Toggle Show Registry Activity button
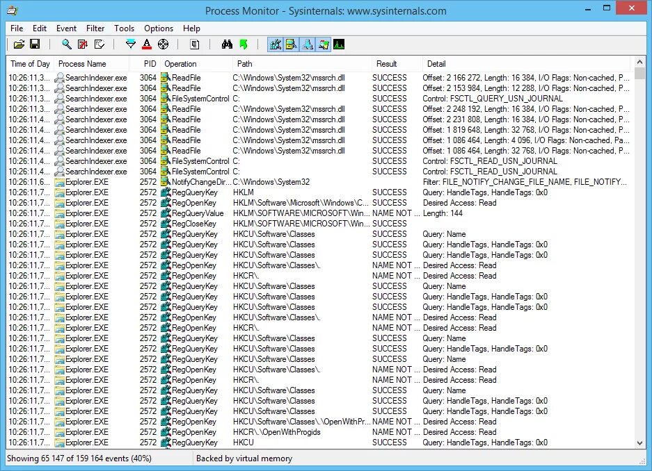This screenshot has height=471, width=652. click(275, 44)
